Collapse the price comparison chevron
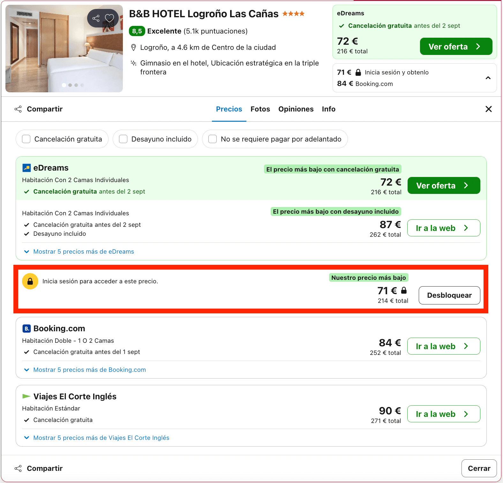503x483 pixels. (488, 78)
